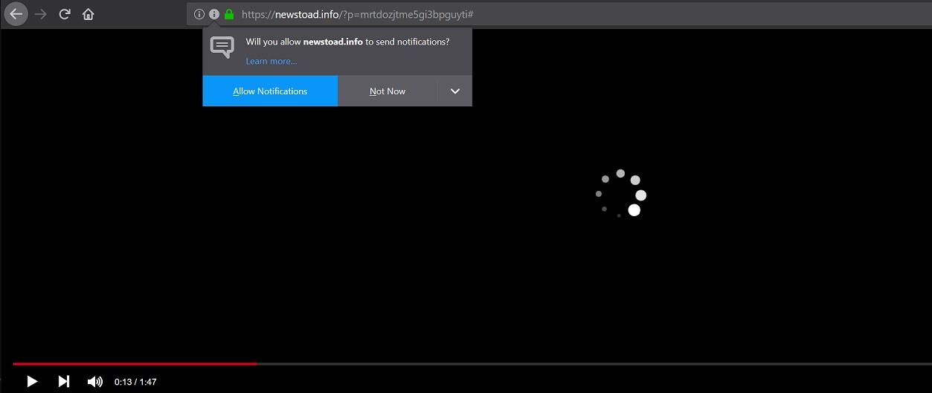Show site information circle icon
This screenshot has height=393, width=932.
pos(199,14)
